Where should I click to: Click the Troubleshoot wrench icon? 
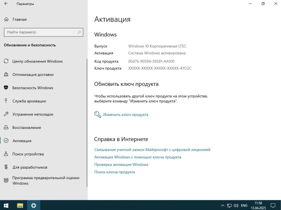coord(6,114)
